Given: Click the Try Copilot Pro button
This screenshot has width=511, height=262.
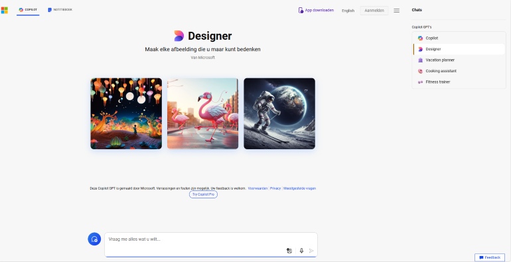Looking at the screenshot, I should 203,194.
